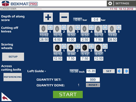Select cutting off knife 4 icon

[84, 29]
